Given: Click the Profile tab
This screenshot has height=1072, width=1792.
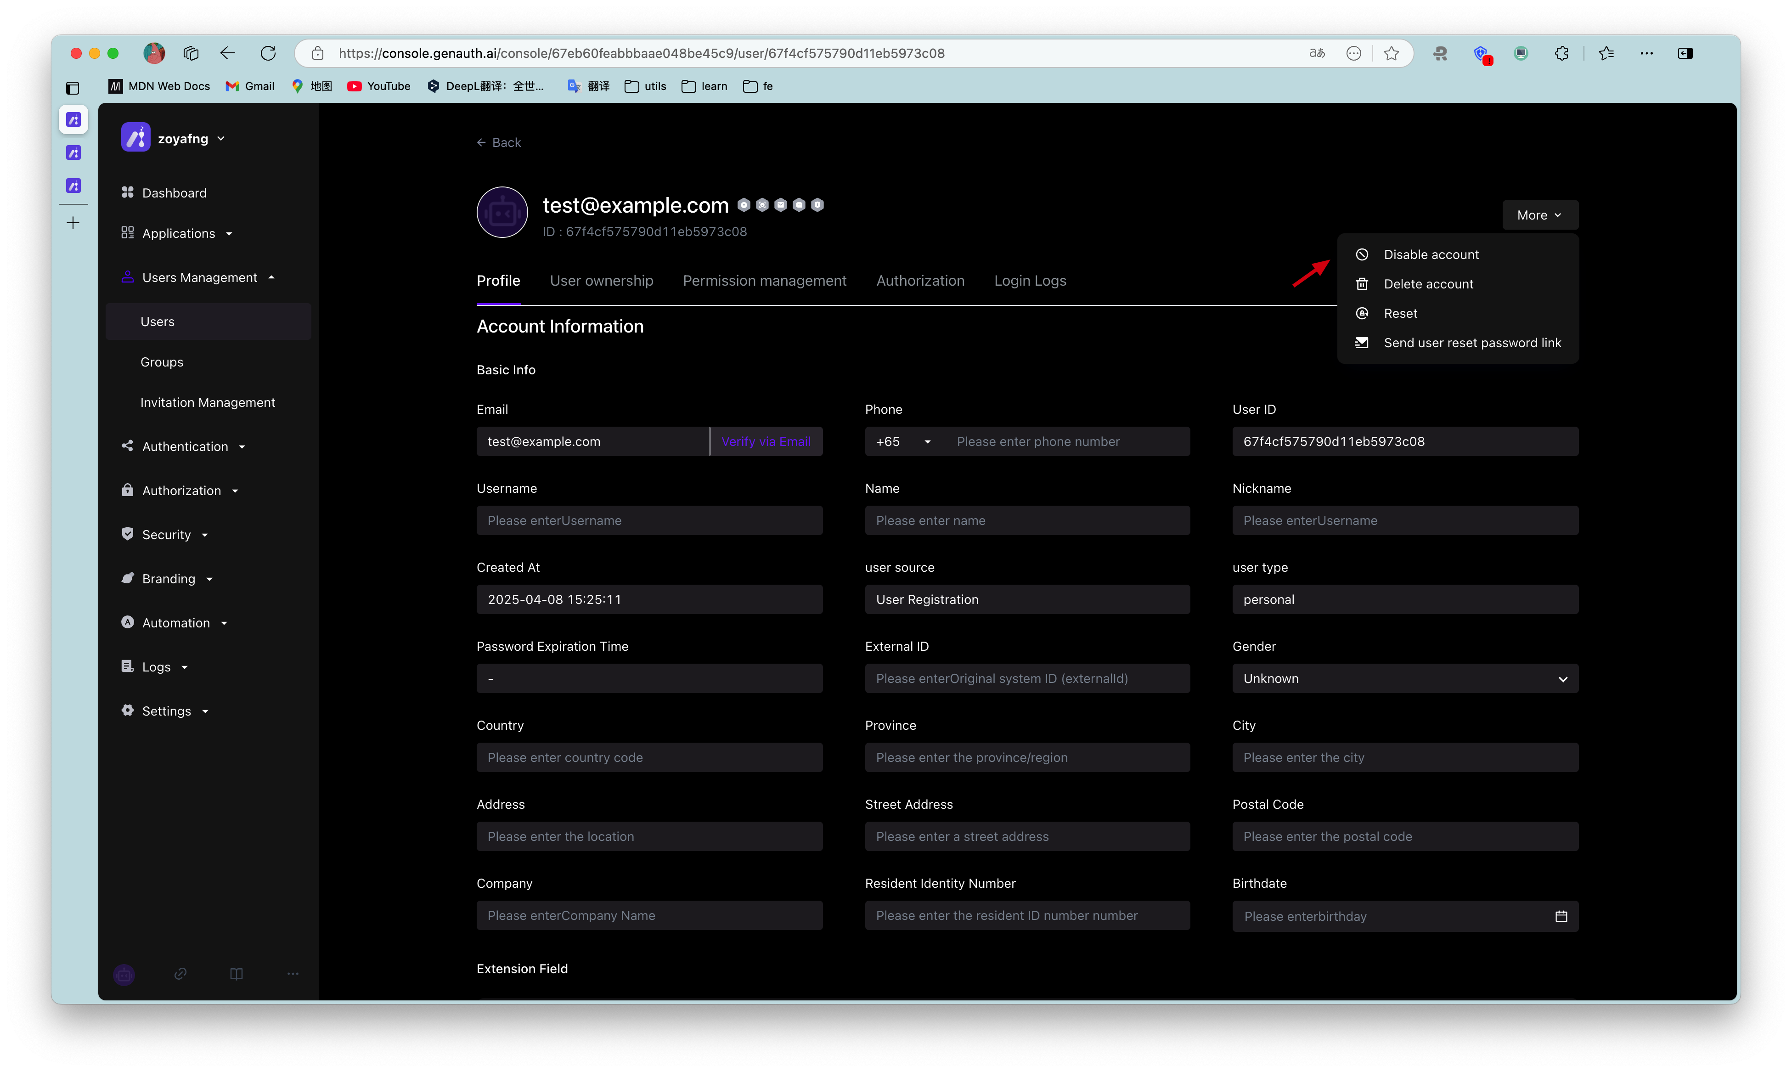Looking at the screenshot, I should tap(498, 280).
